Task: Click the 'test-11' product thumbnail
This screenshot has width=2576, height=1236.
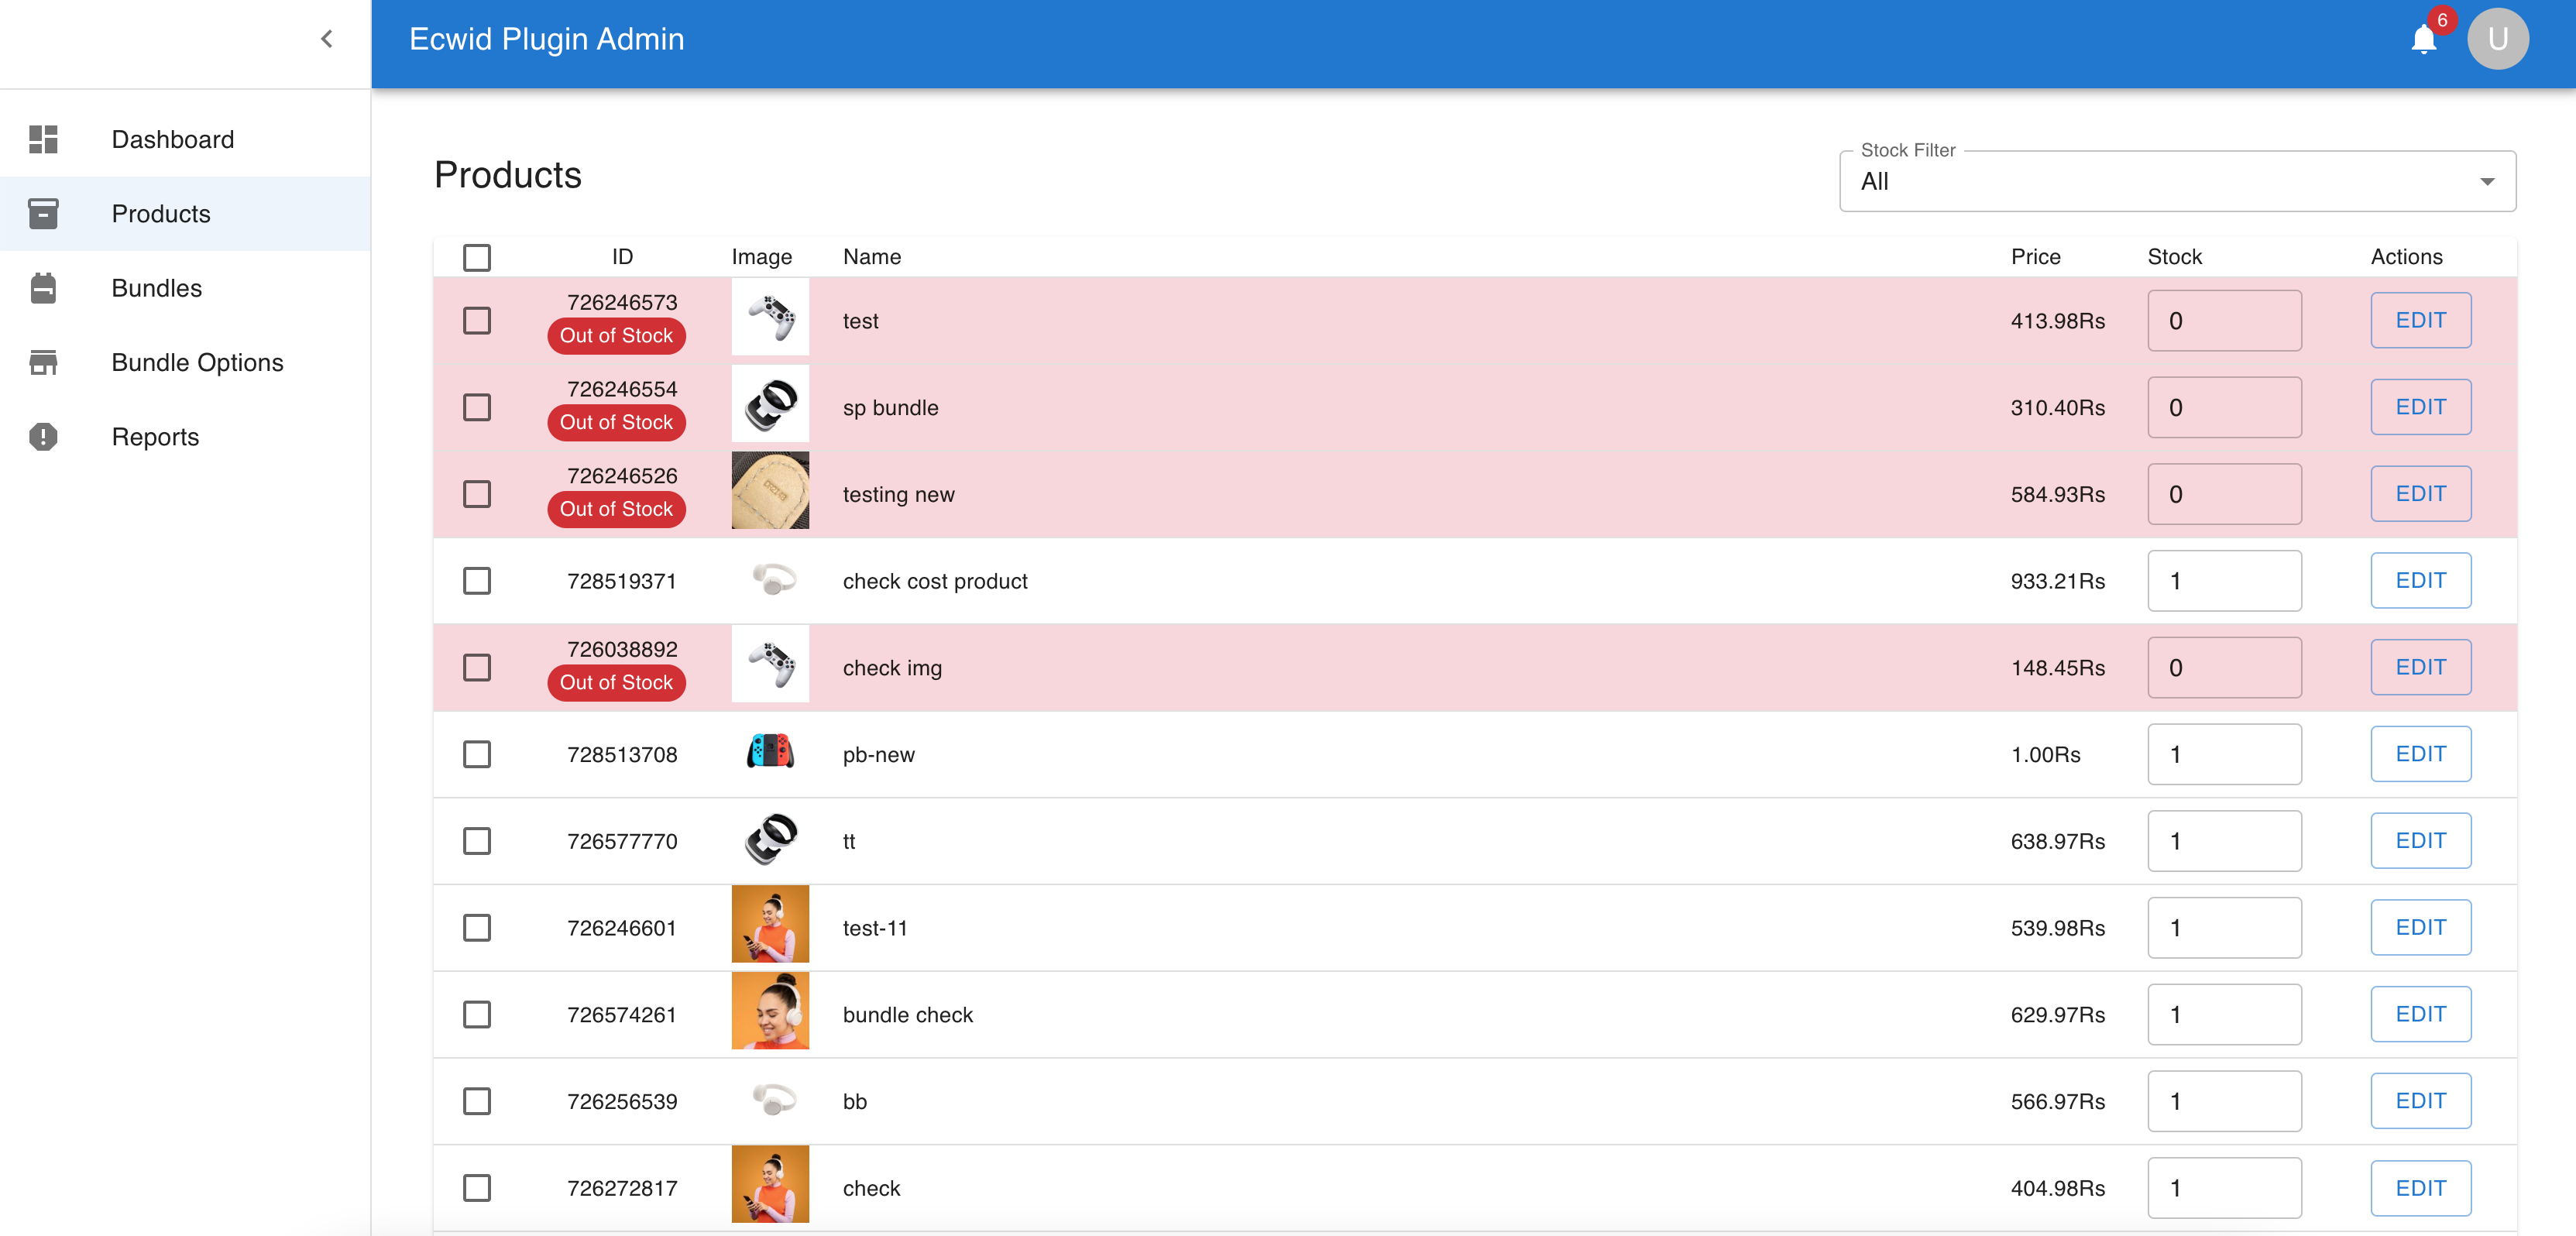Action: pyautogui.click(x=770, y=927)
